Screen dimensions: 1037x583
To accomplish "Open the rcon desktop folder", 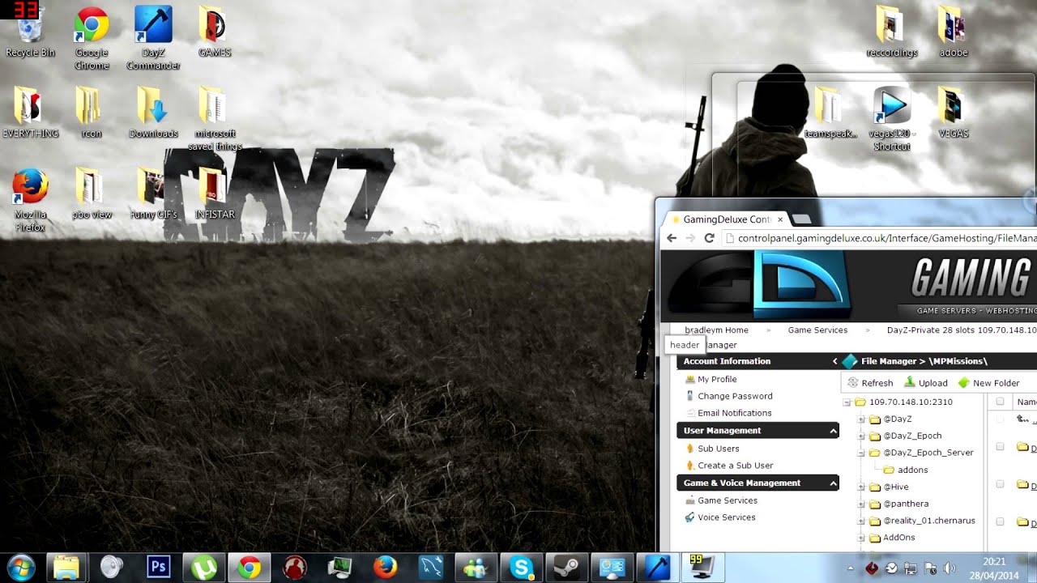I will (92, 113).
